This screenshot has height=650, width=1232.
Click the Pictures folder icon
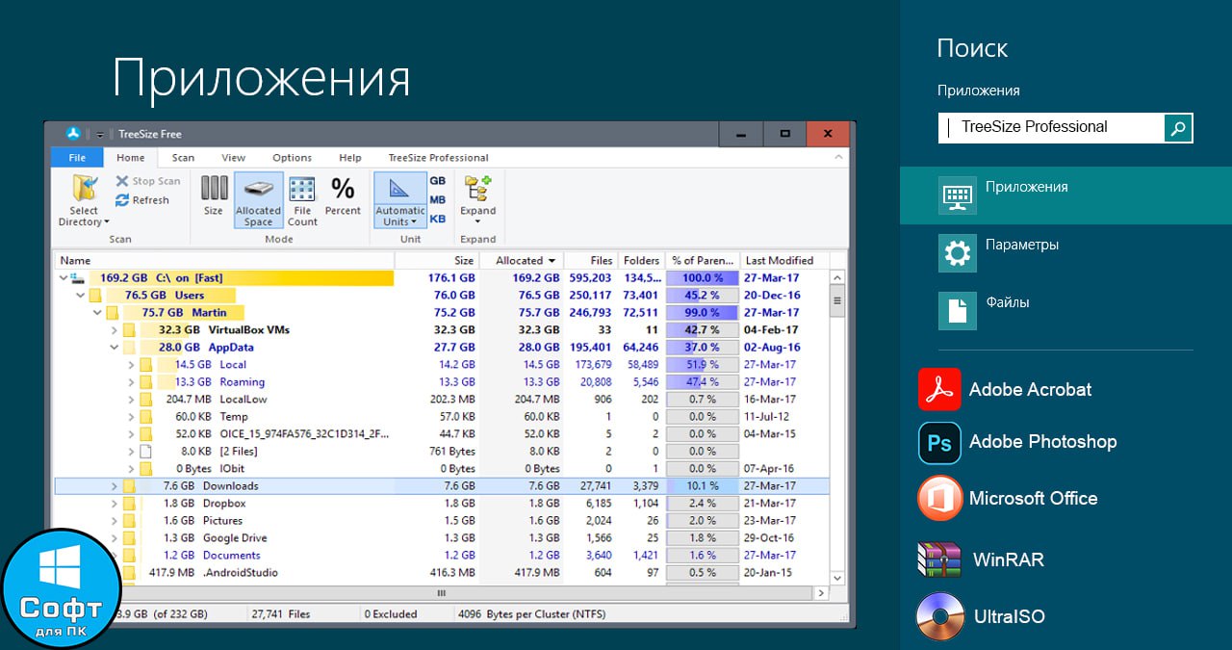[129, 521]
